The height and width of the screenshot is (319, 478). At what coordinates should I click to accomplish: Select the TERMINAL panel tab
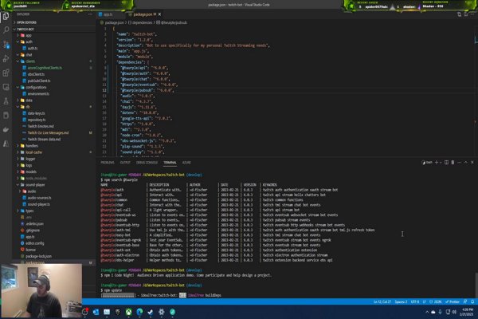click(170, 163)
